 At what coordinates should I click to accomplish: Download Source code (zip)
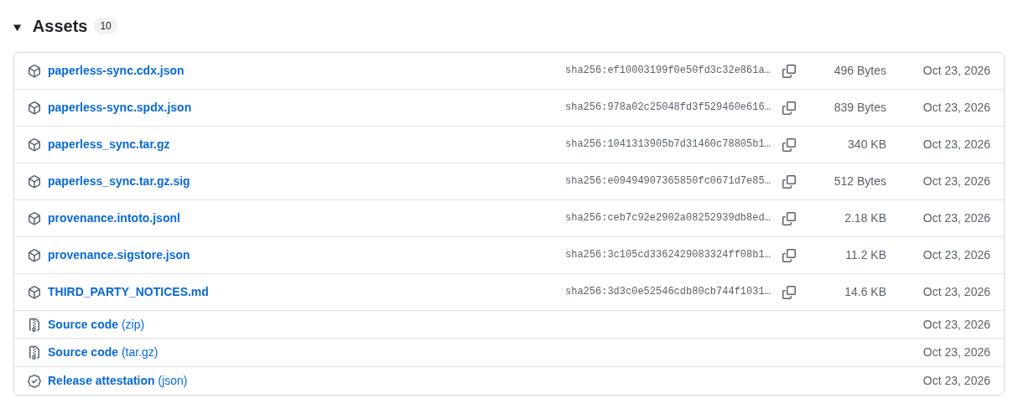(96, 324)
